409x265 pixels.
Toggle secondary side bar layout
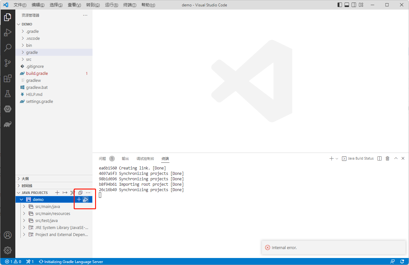354,5
